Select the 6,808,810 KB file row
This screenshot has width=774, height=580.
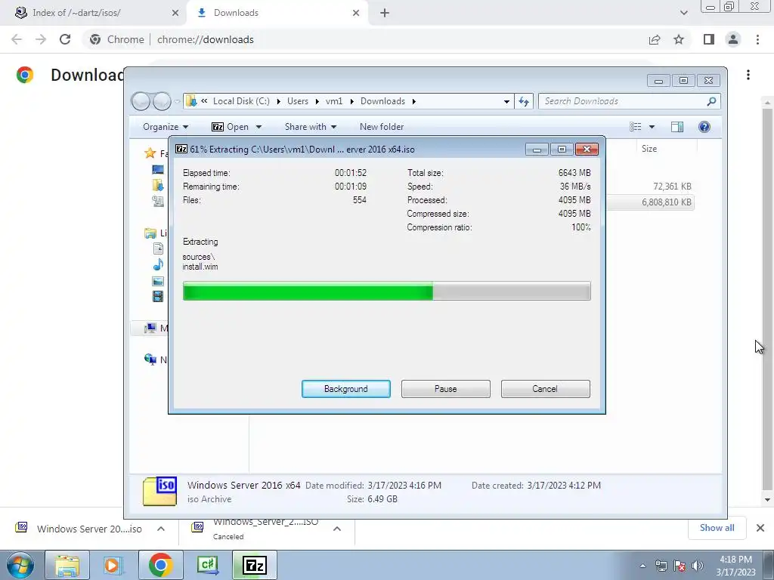(650, 202)
